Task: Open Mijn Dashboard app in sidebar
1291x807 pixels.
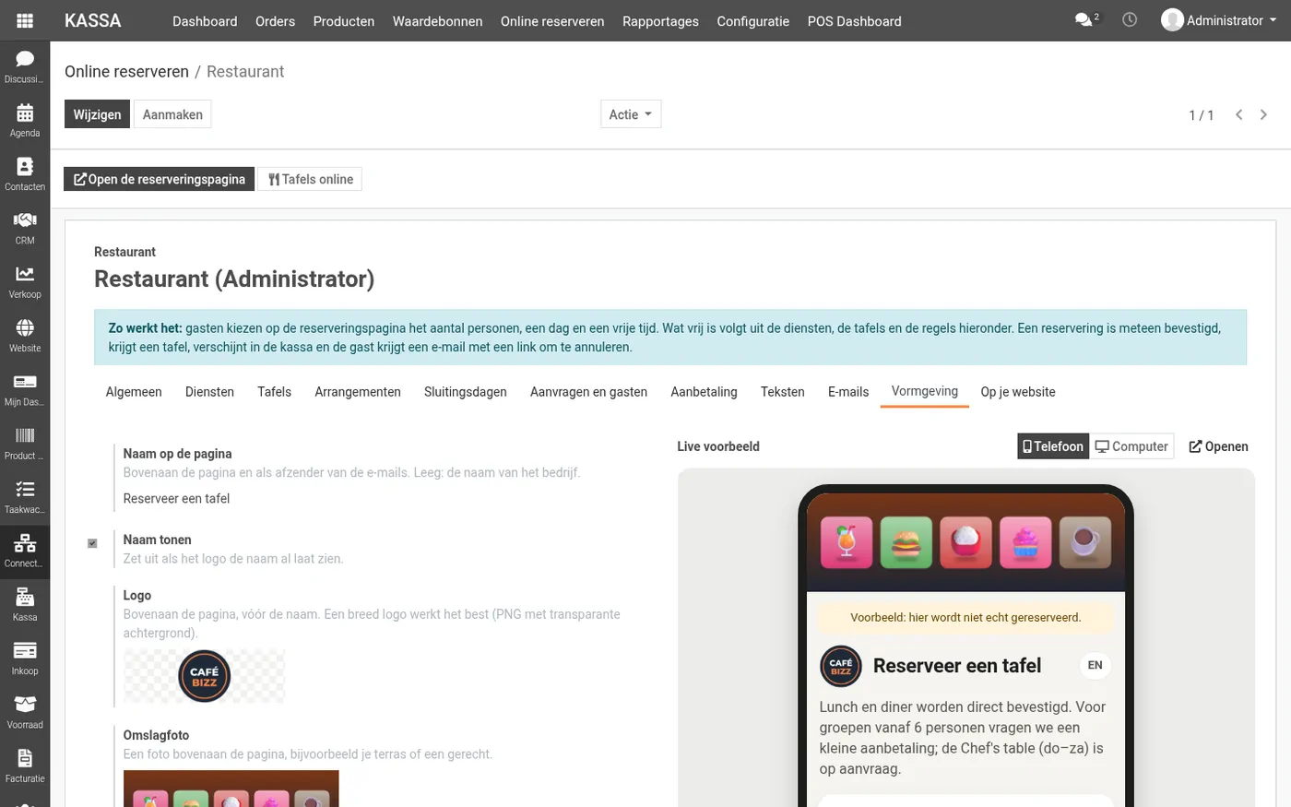Action: pos(25,389)
